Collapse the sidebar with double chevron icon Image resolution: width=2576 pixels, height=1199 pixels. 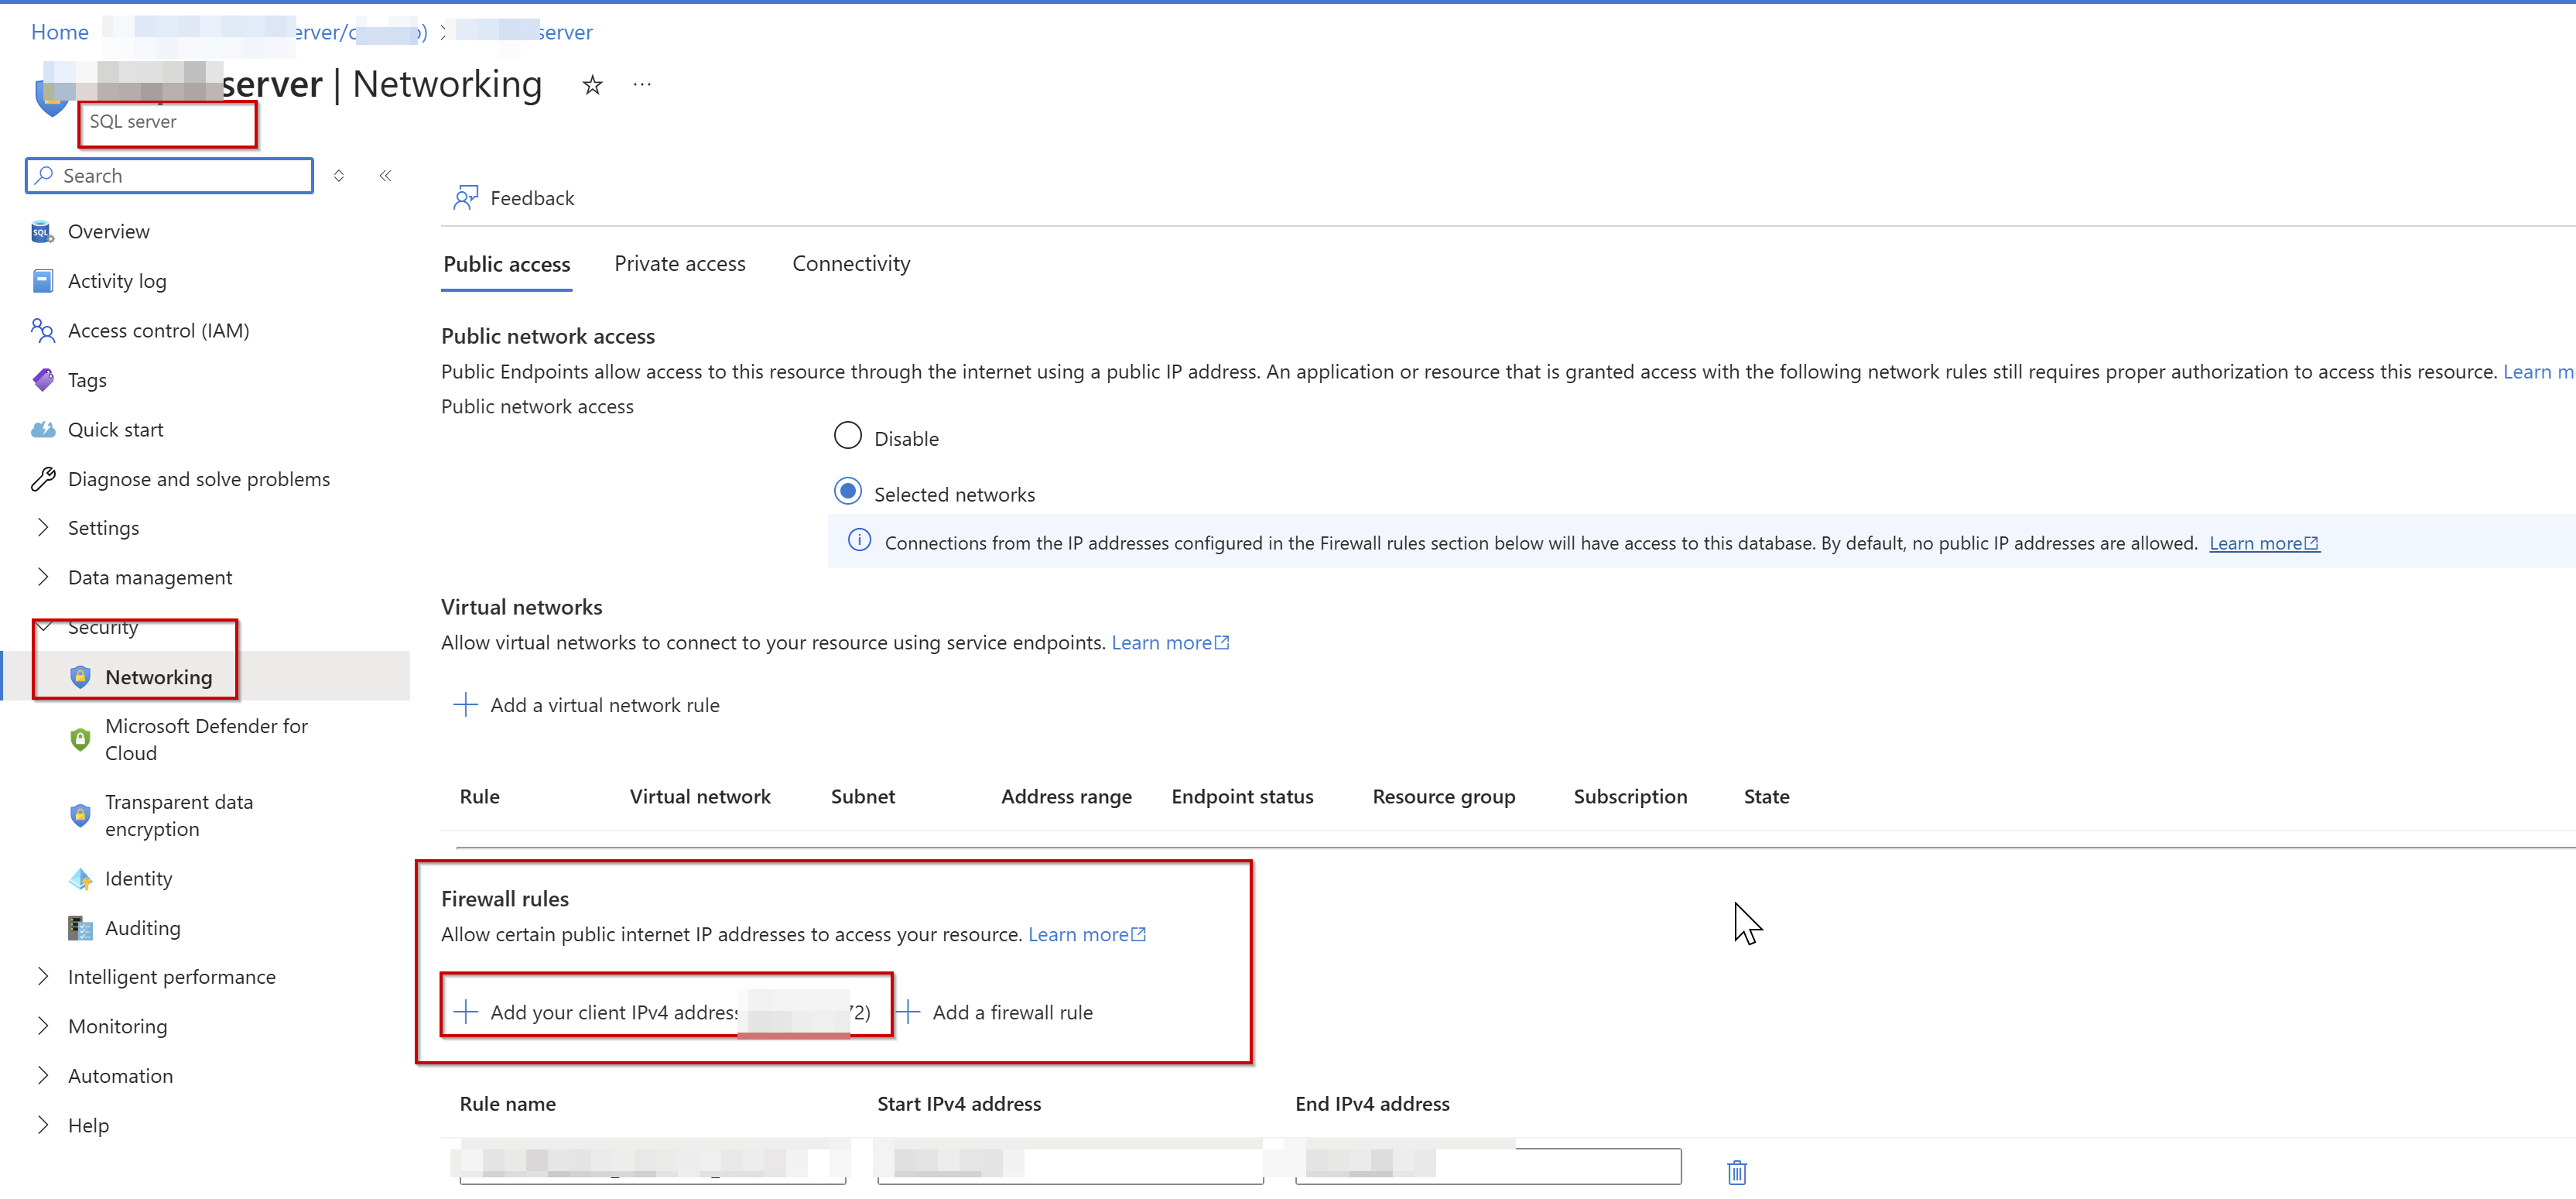(x=385, y=176)
